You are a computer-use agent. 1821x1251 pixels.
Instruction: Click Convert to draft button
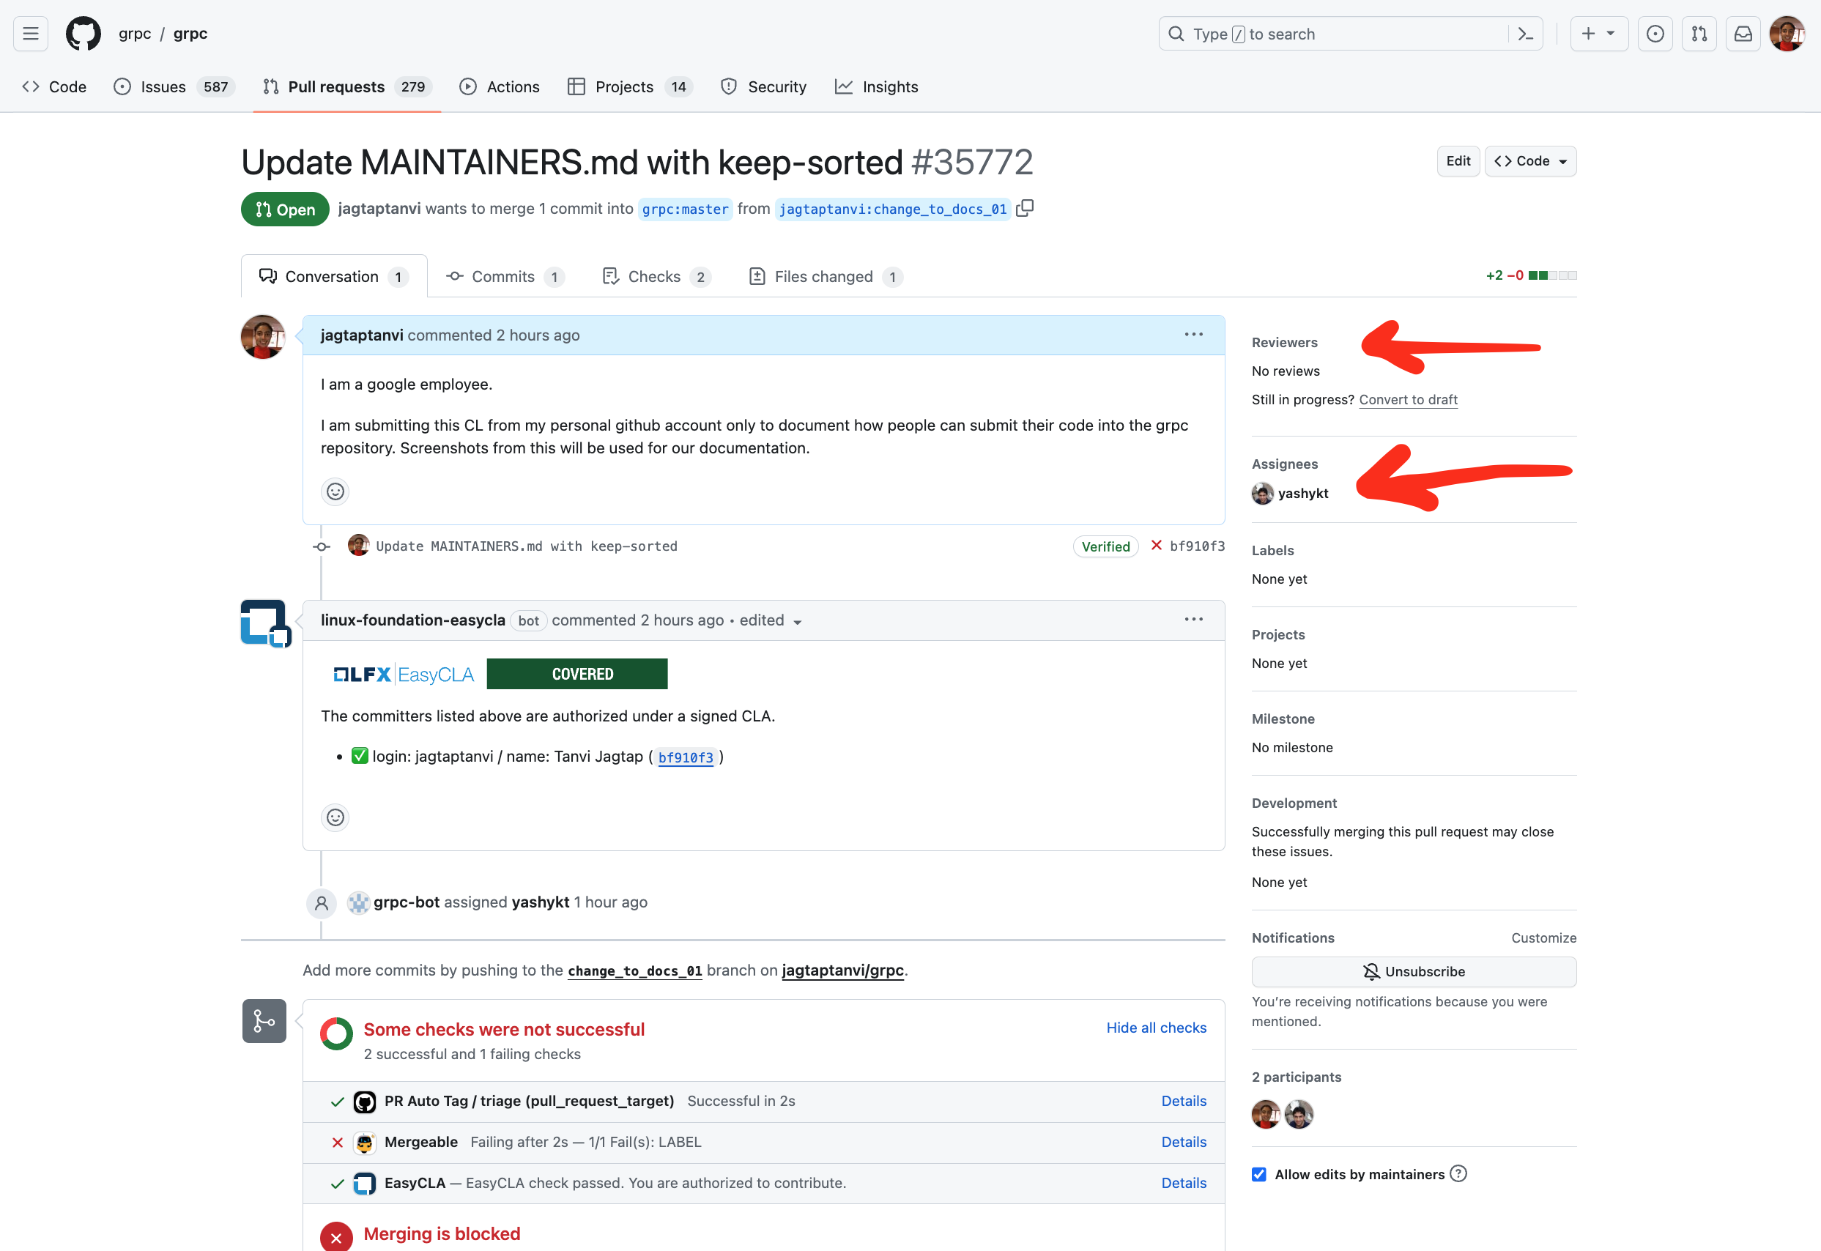click(x=1409, y=400)
